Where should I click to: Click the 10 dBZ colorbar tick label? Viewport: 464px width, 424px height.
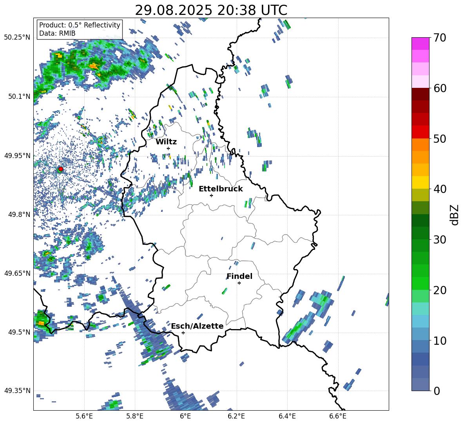coord(439,340)
